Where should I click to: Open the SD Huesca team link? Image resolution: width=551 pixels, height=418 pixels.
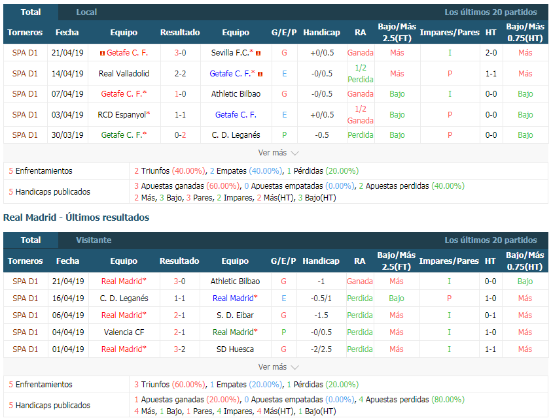(x=235, y=349)
